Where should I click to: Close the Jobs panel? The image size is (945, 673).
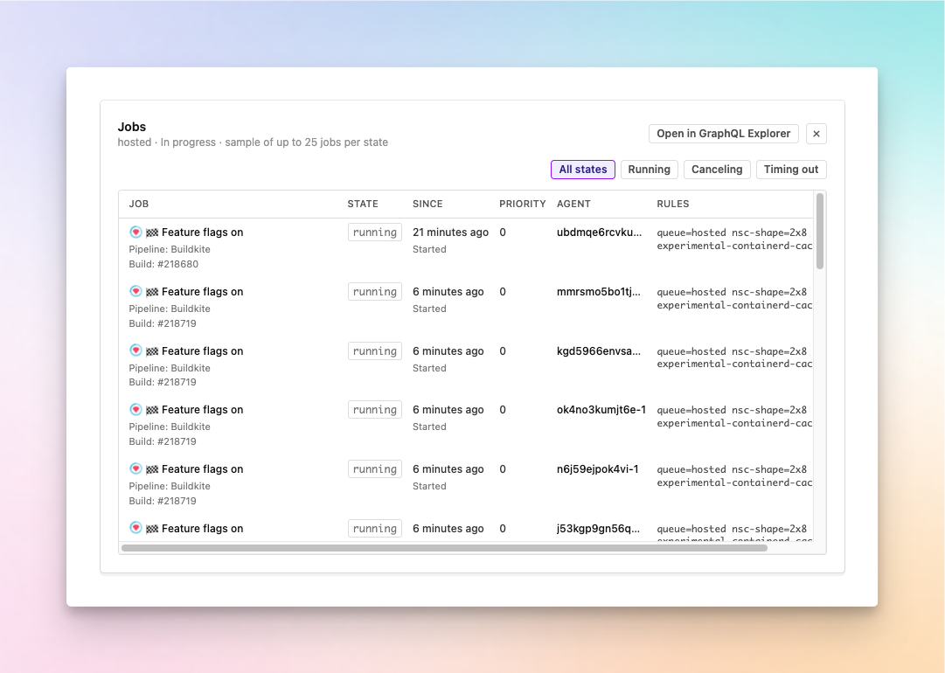[x=816, y=134]
